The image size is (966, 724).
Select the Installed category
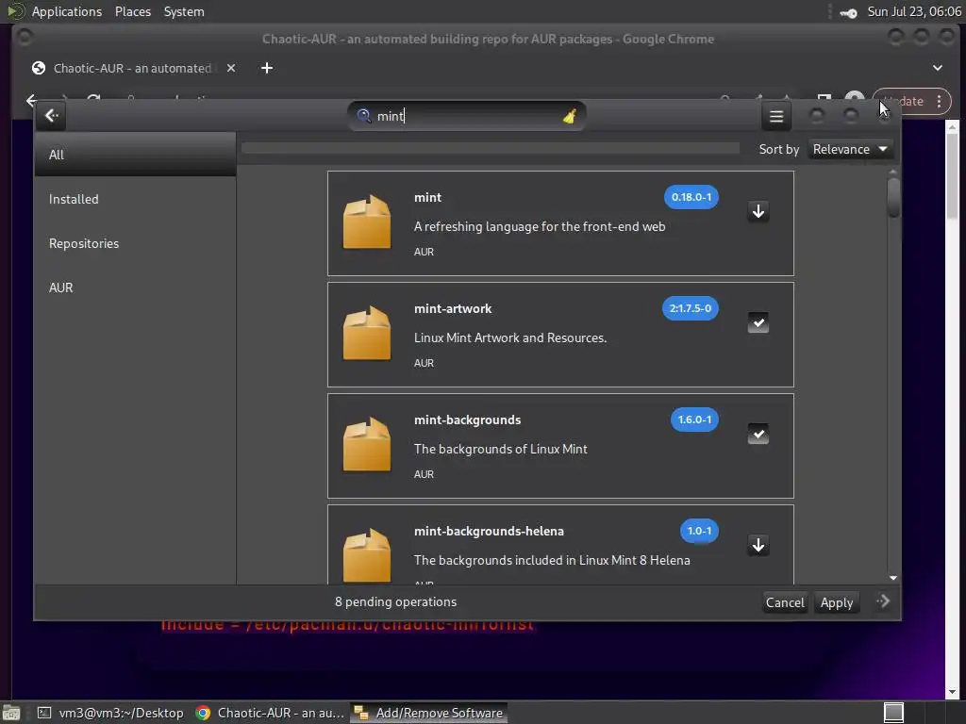[x=135, y=199]
